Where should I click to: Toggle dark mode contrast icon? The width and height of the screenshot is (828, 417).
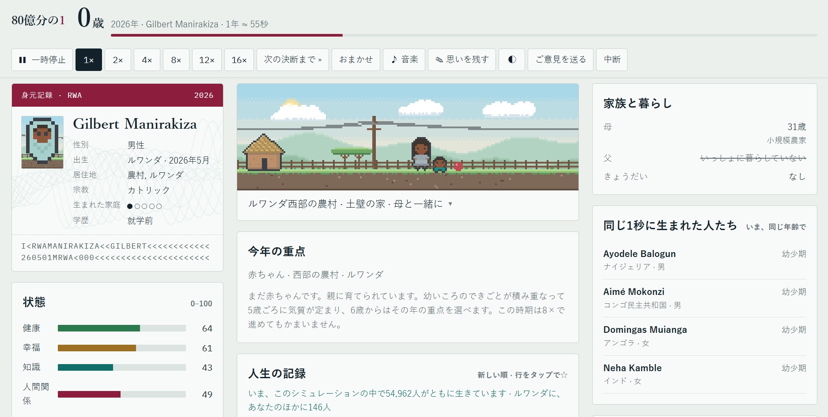point(512,60)
